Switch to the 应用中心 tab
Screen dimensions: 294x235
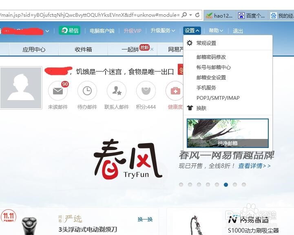(x=34, y=49)
